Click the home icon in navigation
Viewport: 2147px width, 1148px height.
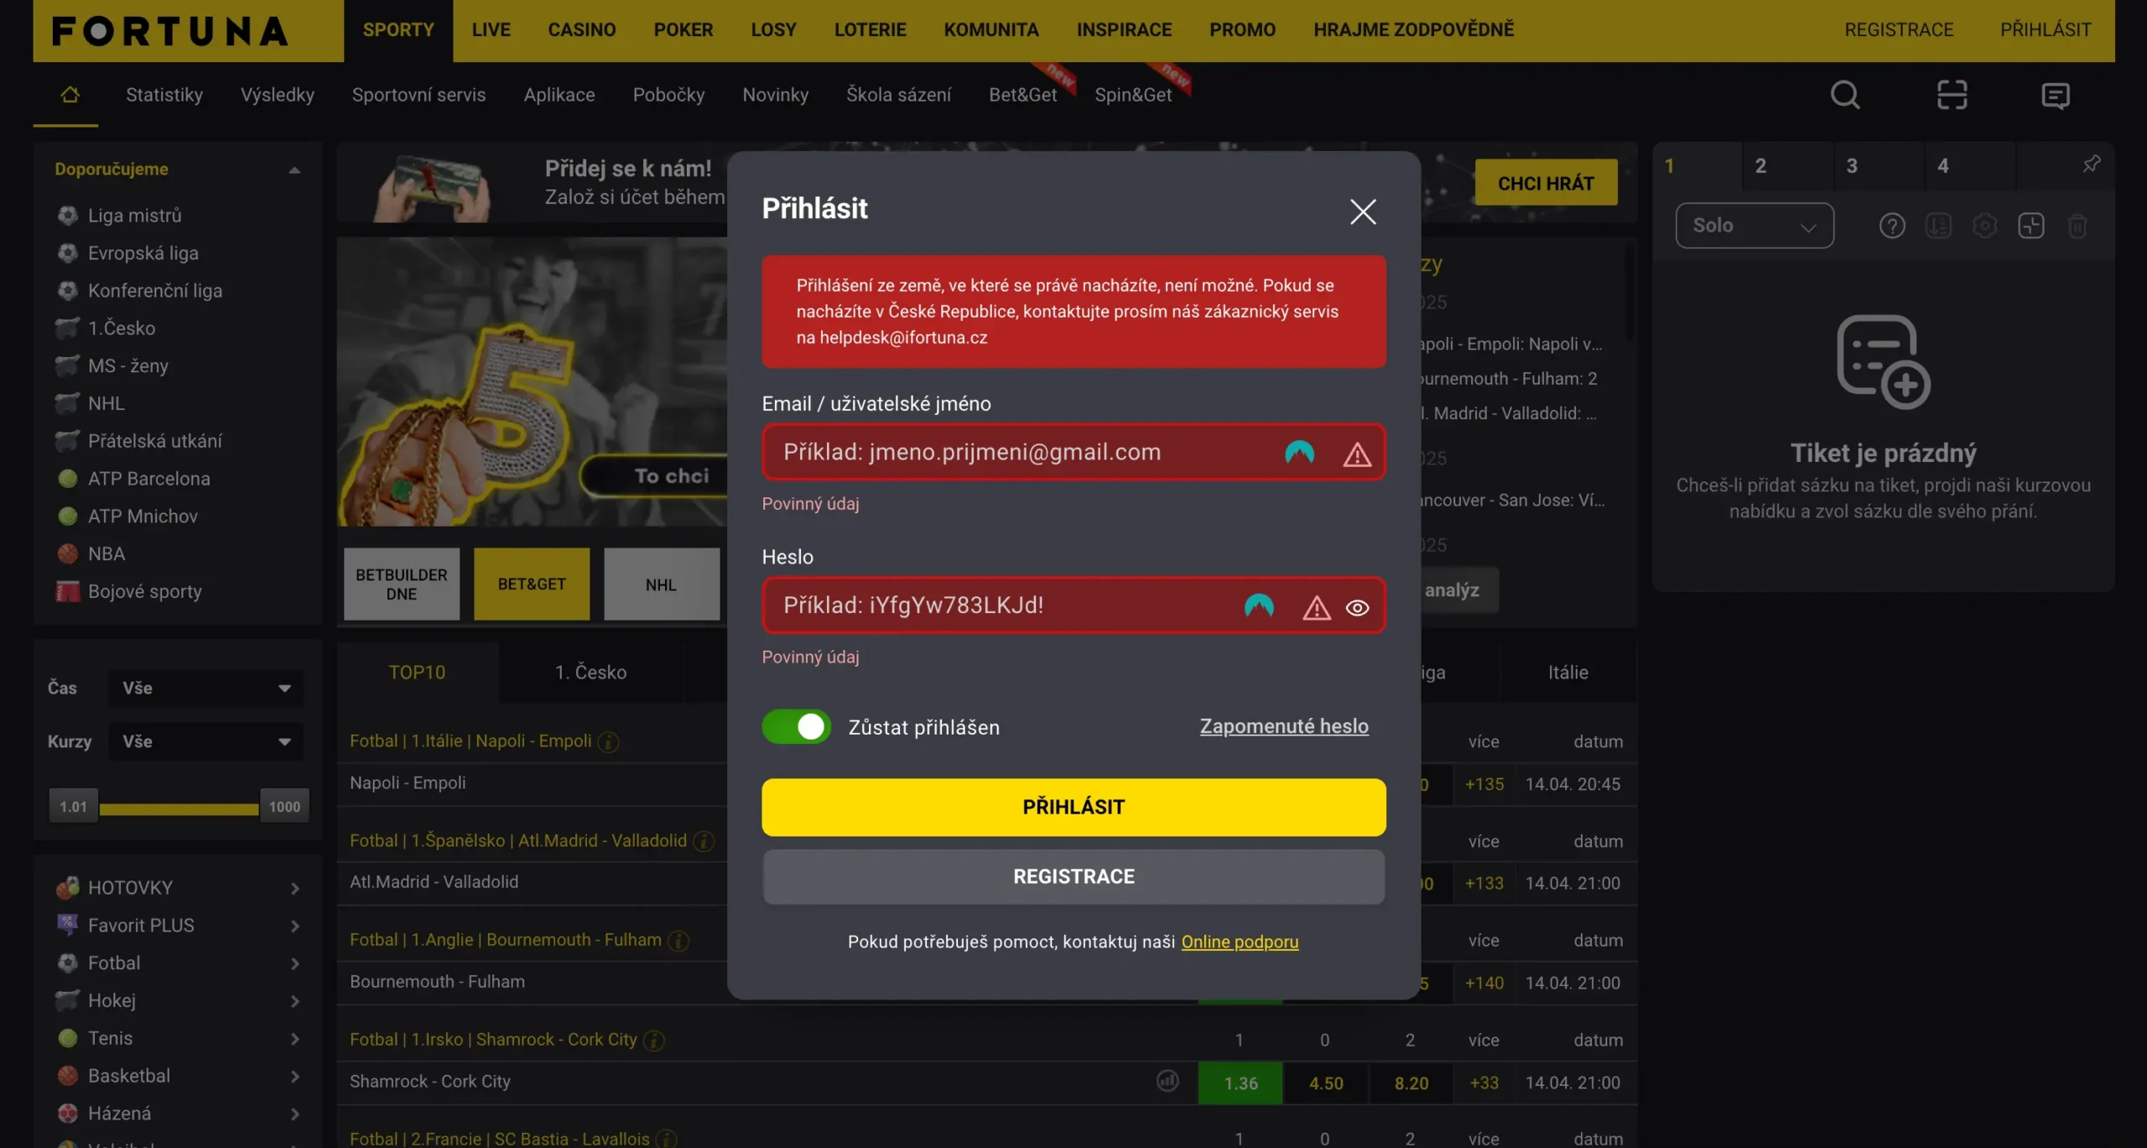coord(70,94)
